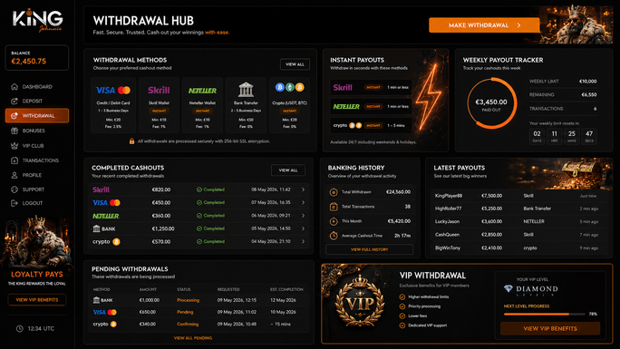Click the Confirming status for crypto withdrawal
Screen dimensions: 620x349
tap(188, 325)
